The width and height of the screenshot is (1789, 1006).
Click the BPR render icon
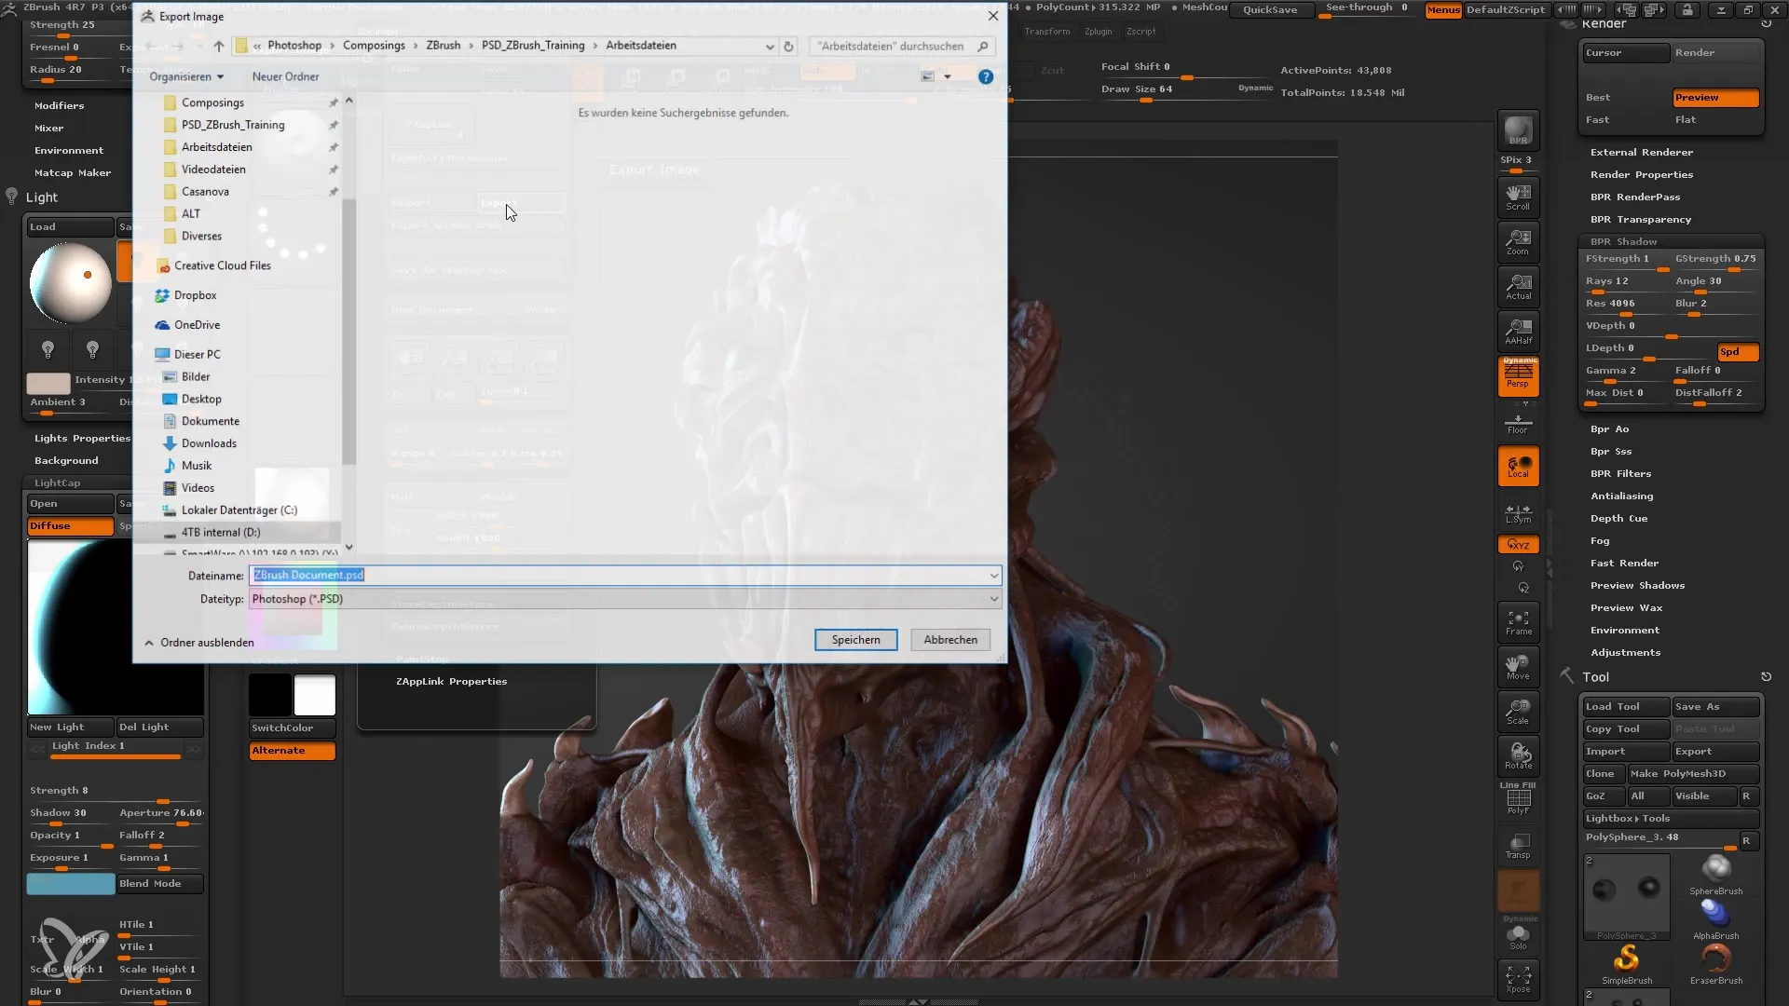click(x=1518, y=130)
